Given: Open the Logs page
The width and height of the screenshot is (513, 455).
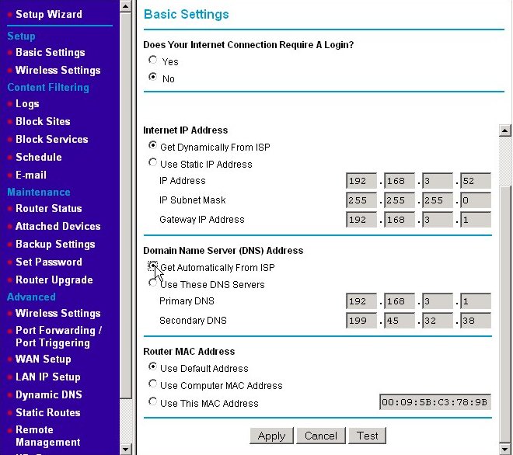Looking at the screenshot, I should pos(27,104).
